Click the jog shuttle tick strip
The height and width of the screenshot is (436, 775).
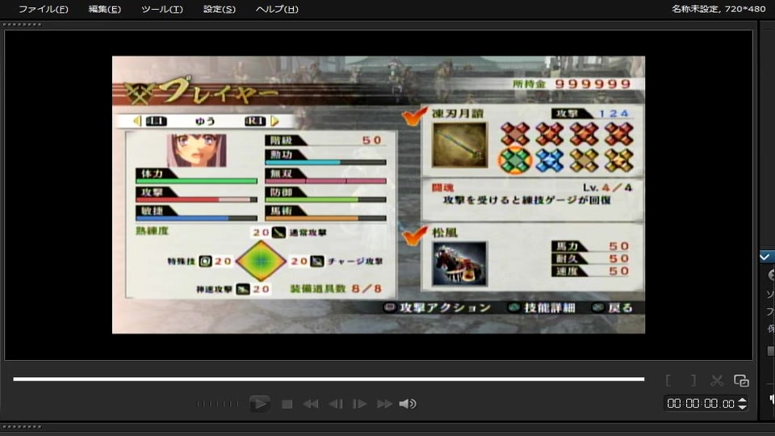217,404
